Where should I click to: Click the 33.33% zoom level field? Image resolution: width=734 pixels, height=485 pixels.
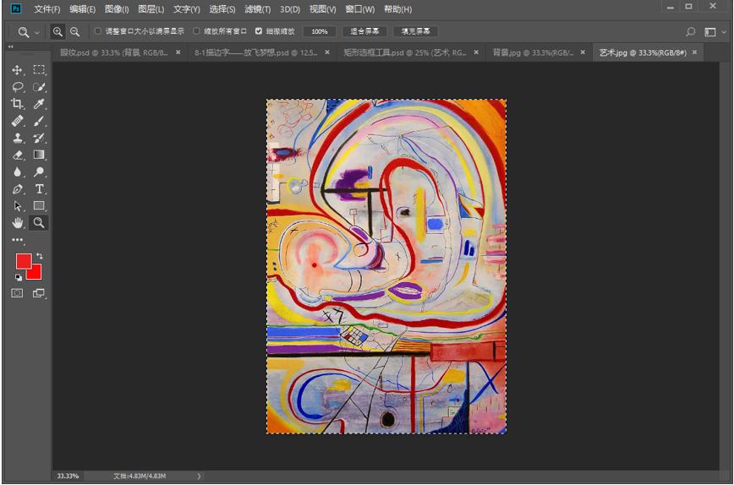pos(68,476)
